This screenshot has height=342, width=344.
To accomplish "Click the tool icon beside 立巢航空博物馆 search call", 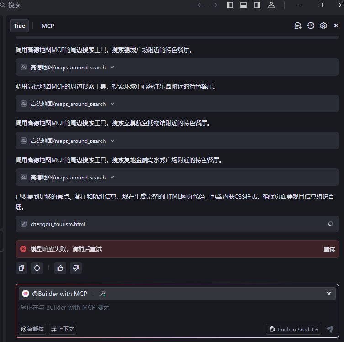I will tap(24, 141).
